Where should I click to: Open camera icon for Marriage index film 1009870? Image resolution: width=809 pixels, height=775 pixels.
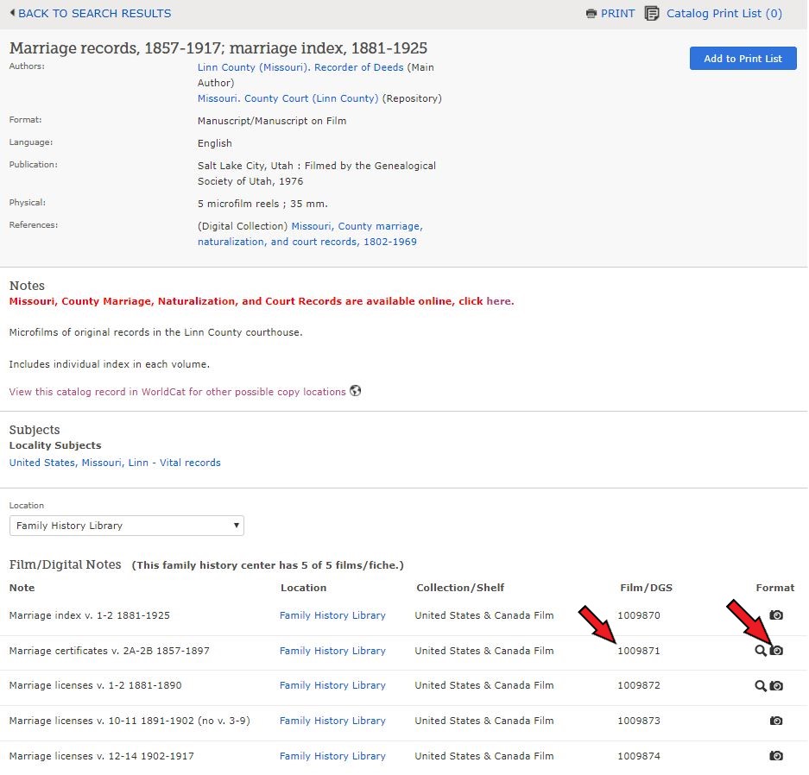click(775, 615)
